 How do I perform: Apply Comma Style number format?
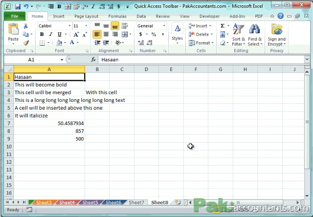coord(163,34)
